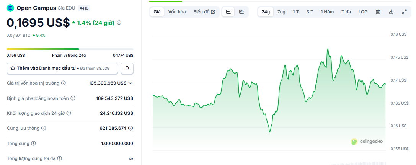
Task: Select the 24g time range
Action: (266, 12)
